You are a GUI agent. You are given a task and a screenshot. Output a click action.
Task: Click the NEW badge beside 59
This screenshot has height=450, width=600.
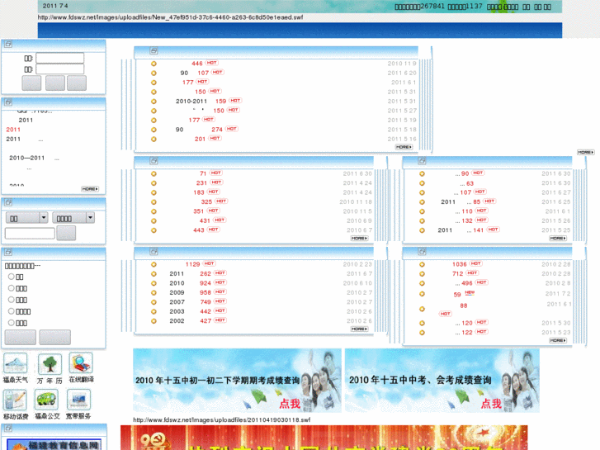(470, 293)
